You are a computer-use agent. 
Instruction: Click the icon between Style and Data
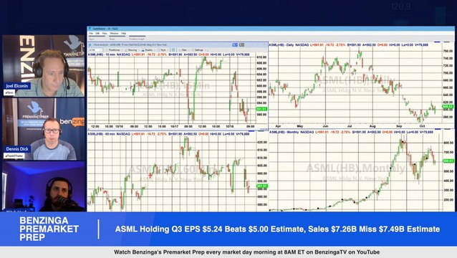coord(173,50)
